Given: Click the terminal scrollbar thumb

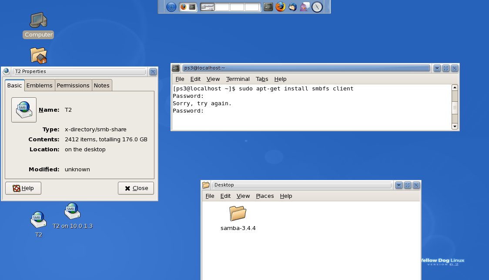Looking at the screenshot, I should click(455, 108).
